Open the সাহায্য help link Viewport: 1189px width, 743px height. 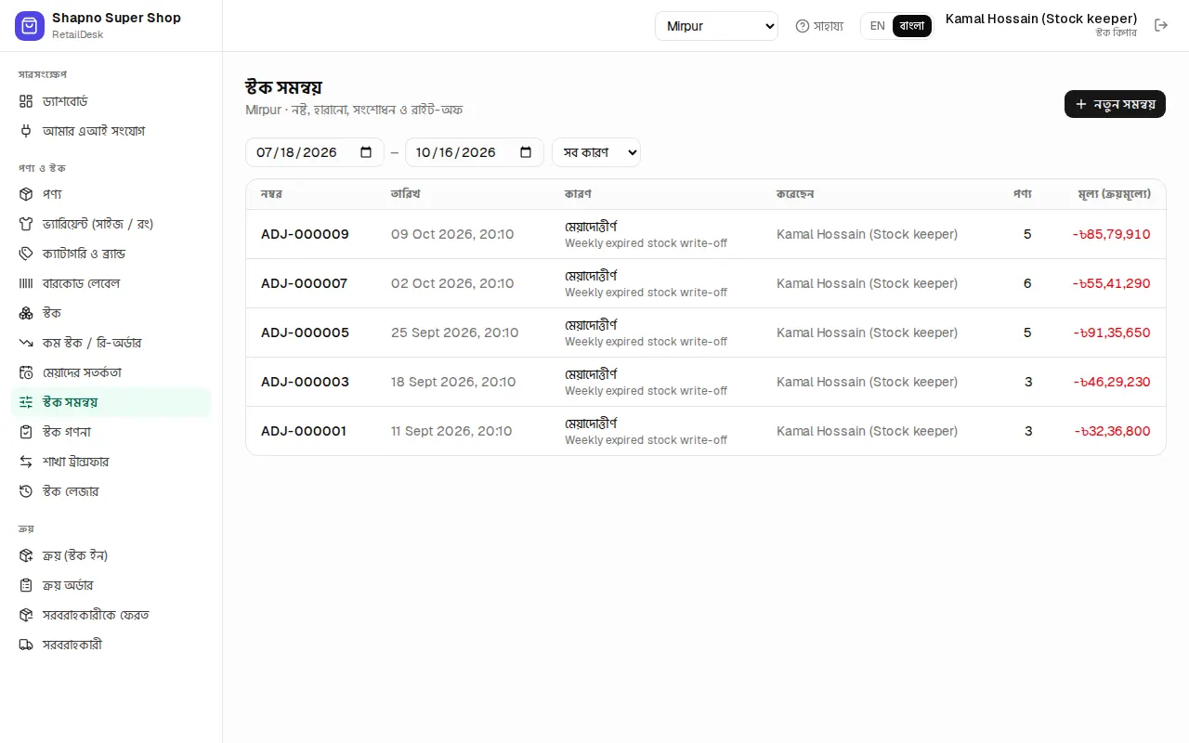pyautogui.click(x=819, y=26)
